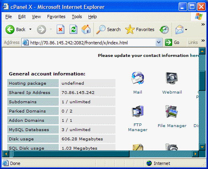The width and height of the screenshot is (208, 169).
Task: Open the Favorites menu
Action: 56,17
